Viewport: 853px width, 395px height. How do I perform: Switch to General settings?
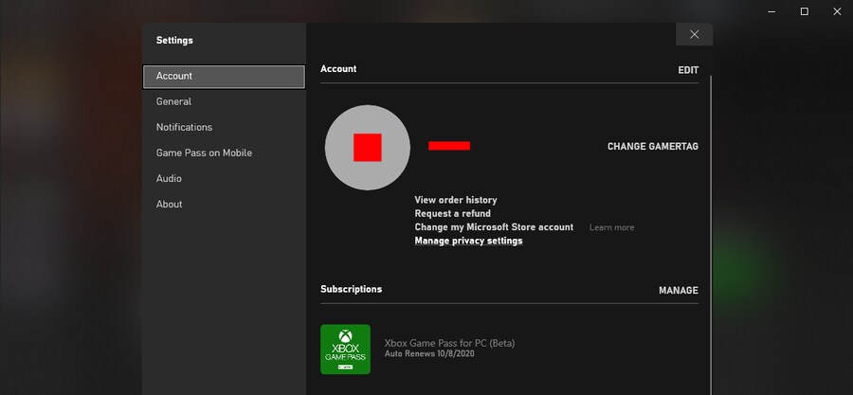pyautogui.click(x=174, y=101)
